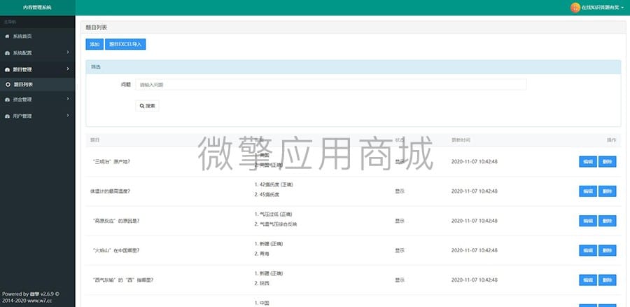
Task: Click the 筛选 filter panel header
Action: (353, 67)
